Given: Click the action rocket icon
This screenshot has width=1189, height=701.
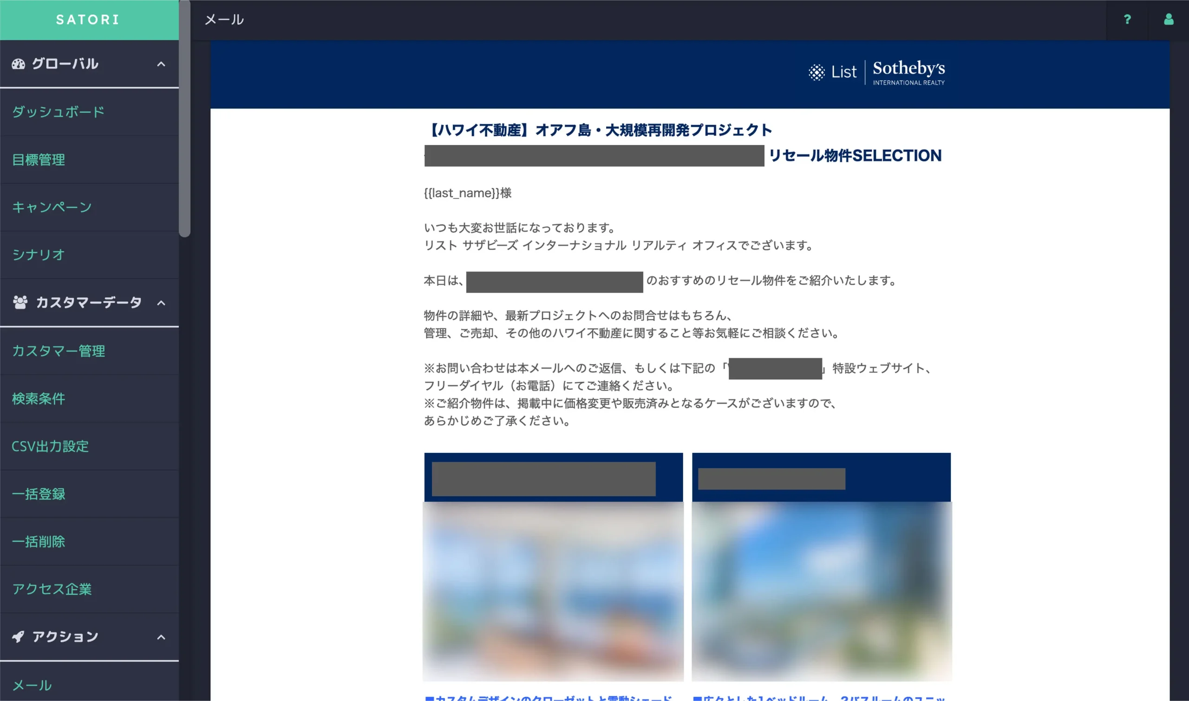Looking at the screenshot, I should (19, 637).
